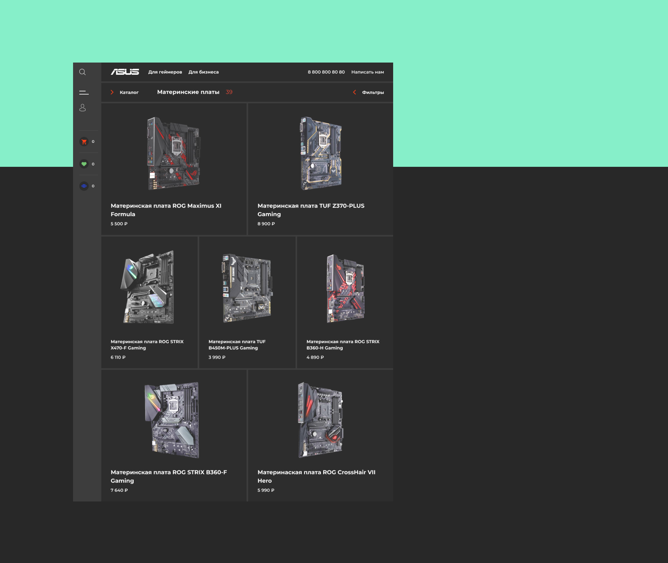Click the blue eye viewed icon
This screenshot has height=563, width=668.
tap(84, 186)
